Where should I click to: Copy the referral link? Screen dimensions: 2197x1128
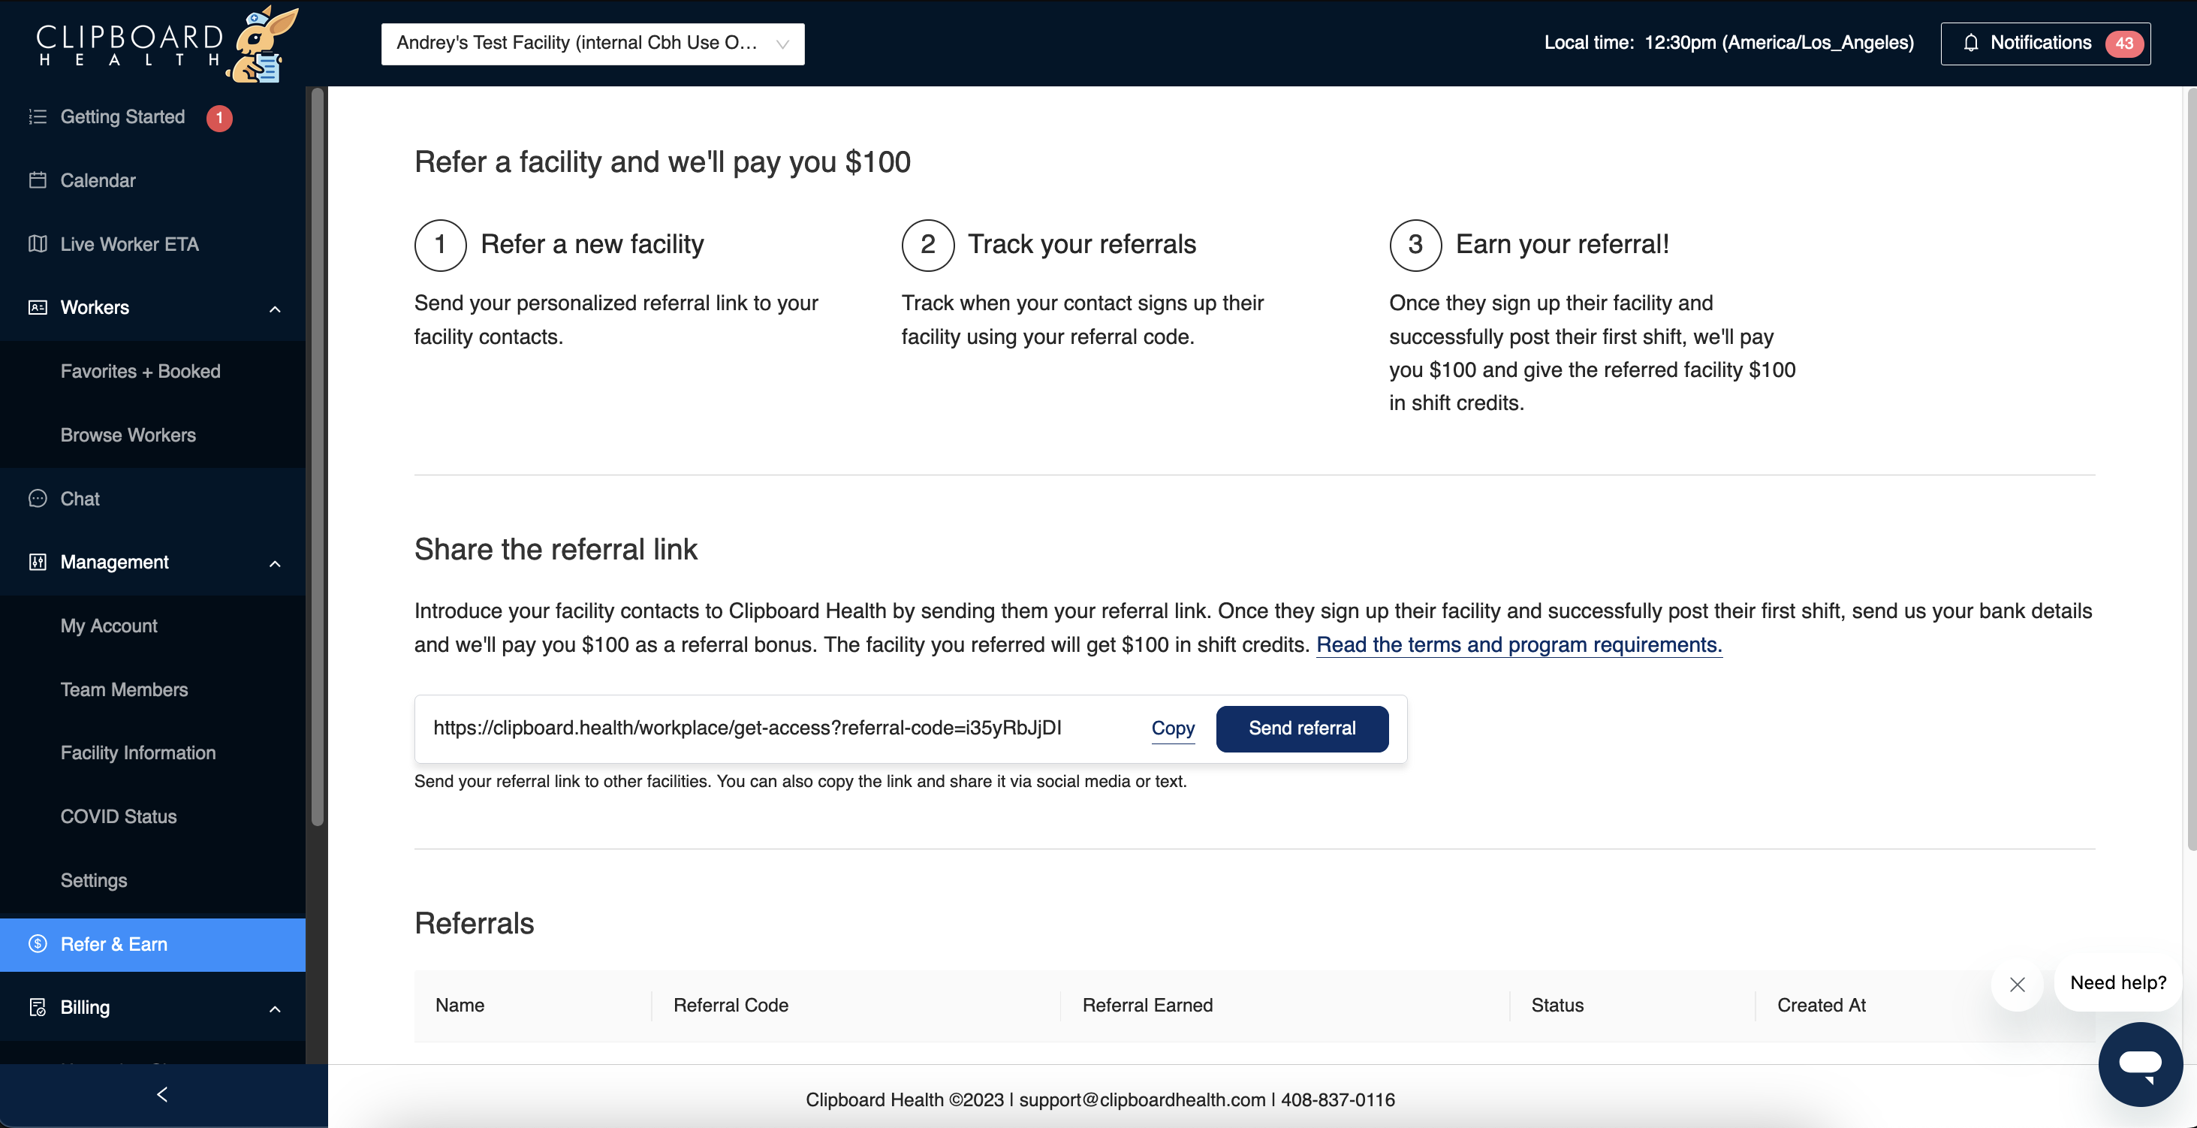tap(1173, 728)
